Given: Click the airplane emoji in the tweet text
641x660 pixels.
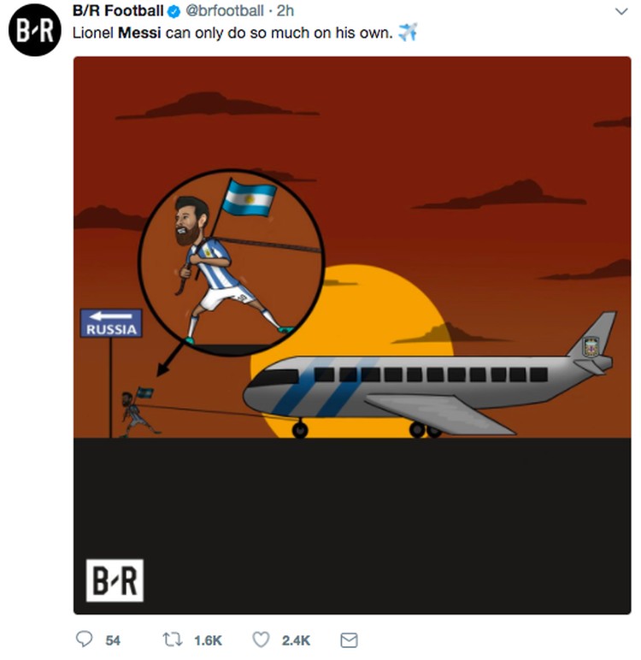Looking at the screenshot, I should (x=408, y=32).
